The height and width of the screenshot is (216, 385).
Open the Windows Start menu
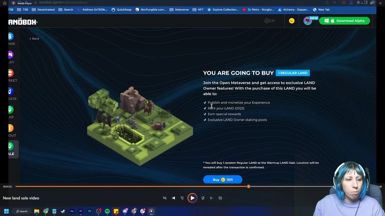[6, 211]
